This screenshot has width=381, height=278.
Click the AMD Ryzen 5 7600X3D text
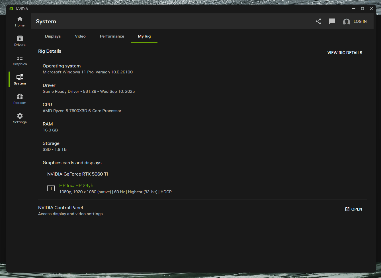click(82, 111)
